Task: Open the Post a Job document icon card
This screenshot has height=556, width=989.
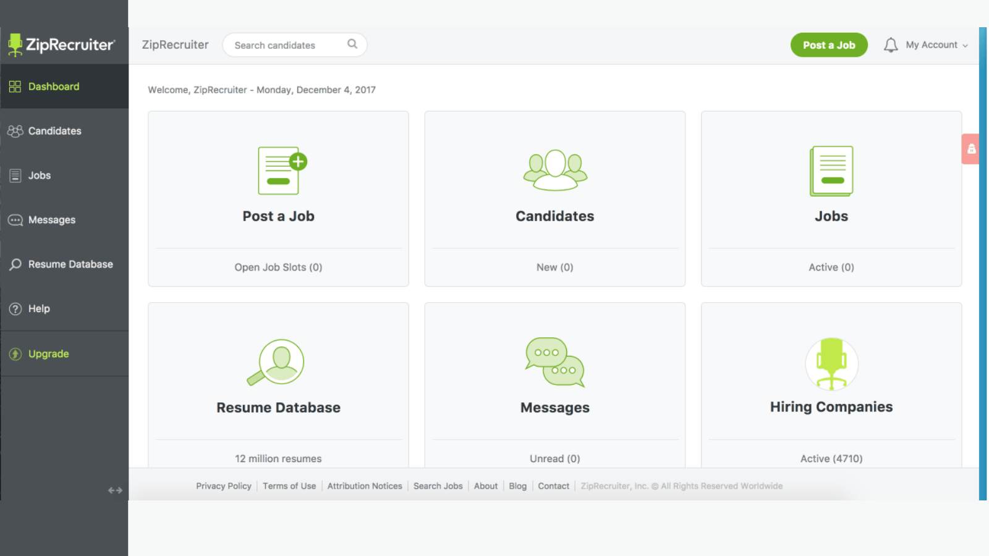Action: (x=282, y=171)
